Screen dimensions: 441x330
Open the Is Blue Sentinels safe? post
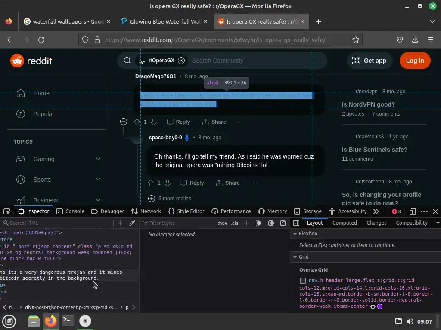pyautogui.click(x=374, y=150)
